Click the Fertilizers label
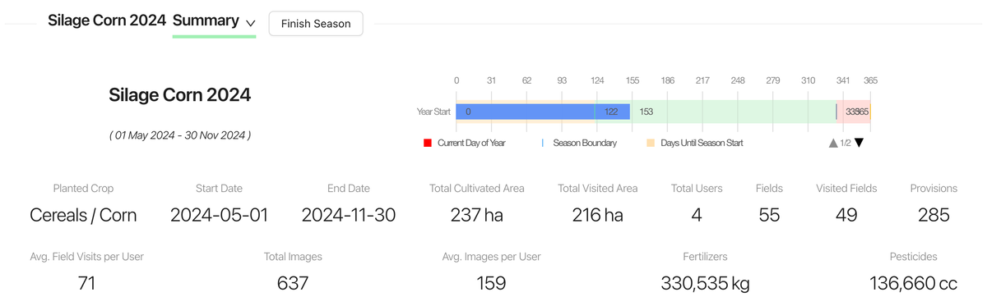This screenshot has height=306, width=987. click(705, 257)
